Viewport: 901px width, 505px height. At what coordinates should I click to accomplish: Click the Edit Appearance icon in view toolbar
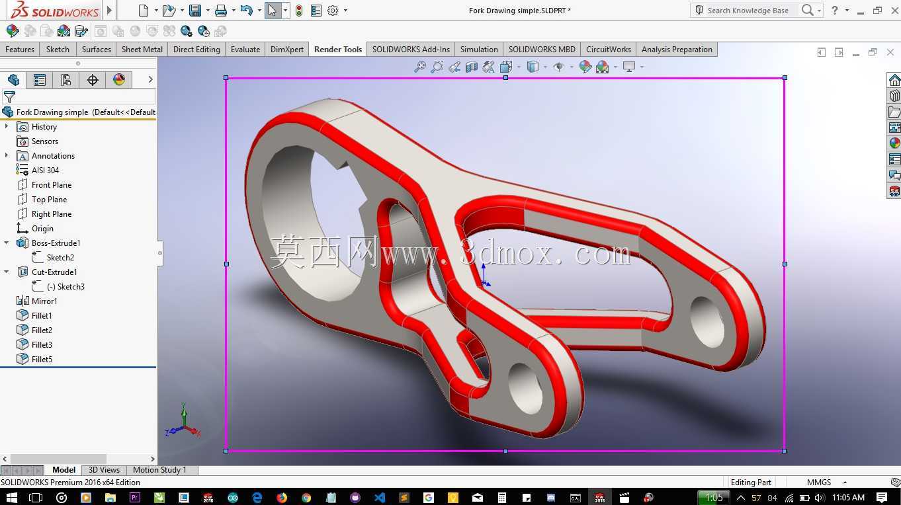coord(585,67)
